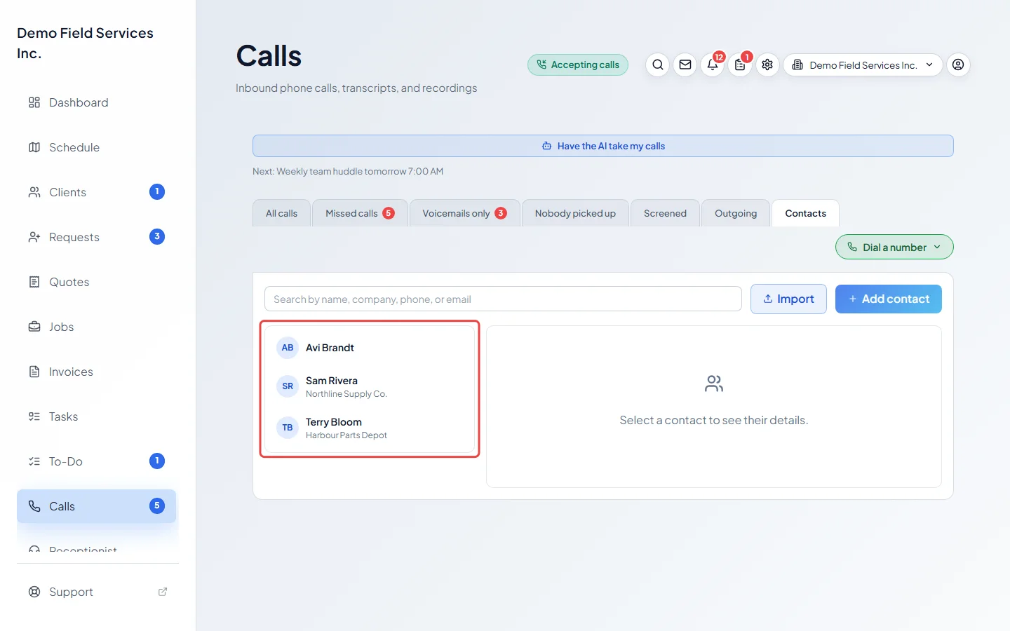Open the notifications bell icon
Screen dimensions: 1010x631
click(x=713, y=65)
